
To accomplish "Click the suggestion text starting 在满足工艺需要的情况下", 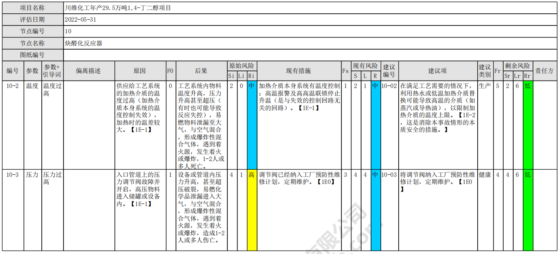I will click(438, 108).
